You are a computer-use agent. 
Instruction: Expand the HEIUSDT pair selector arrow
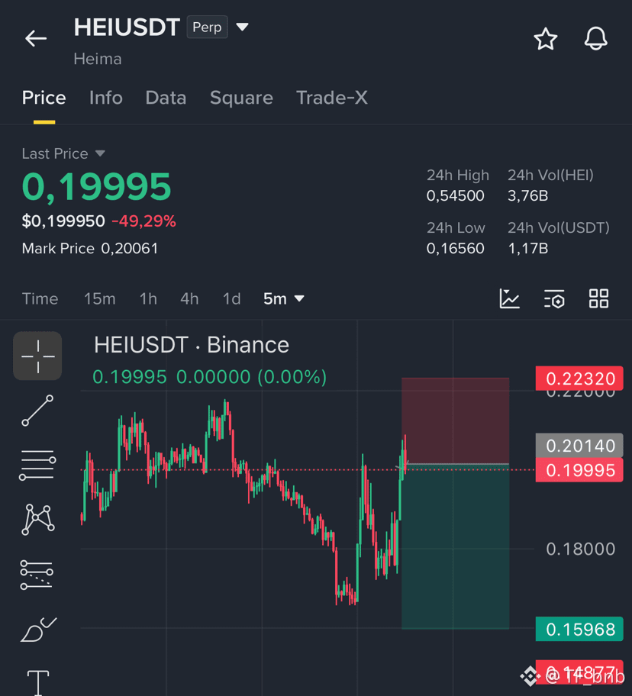242,27
